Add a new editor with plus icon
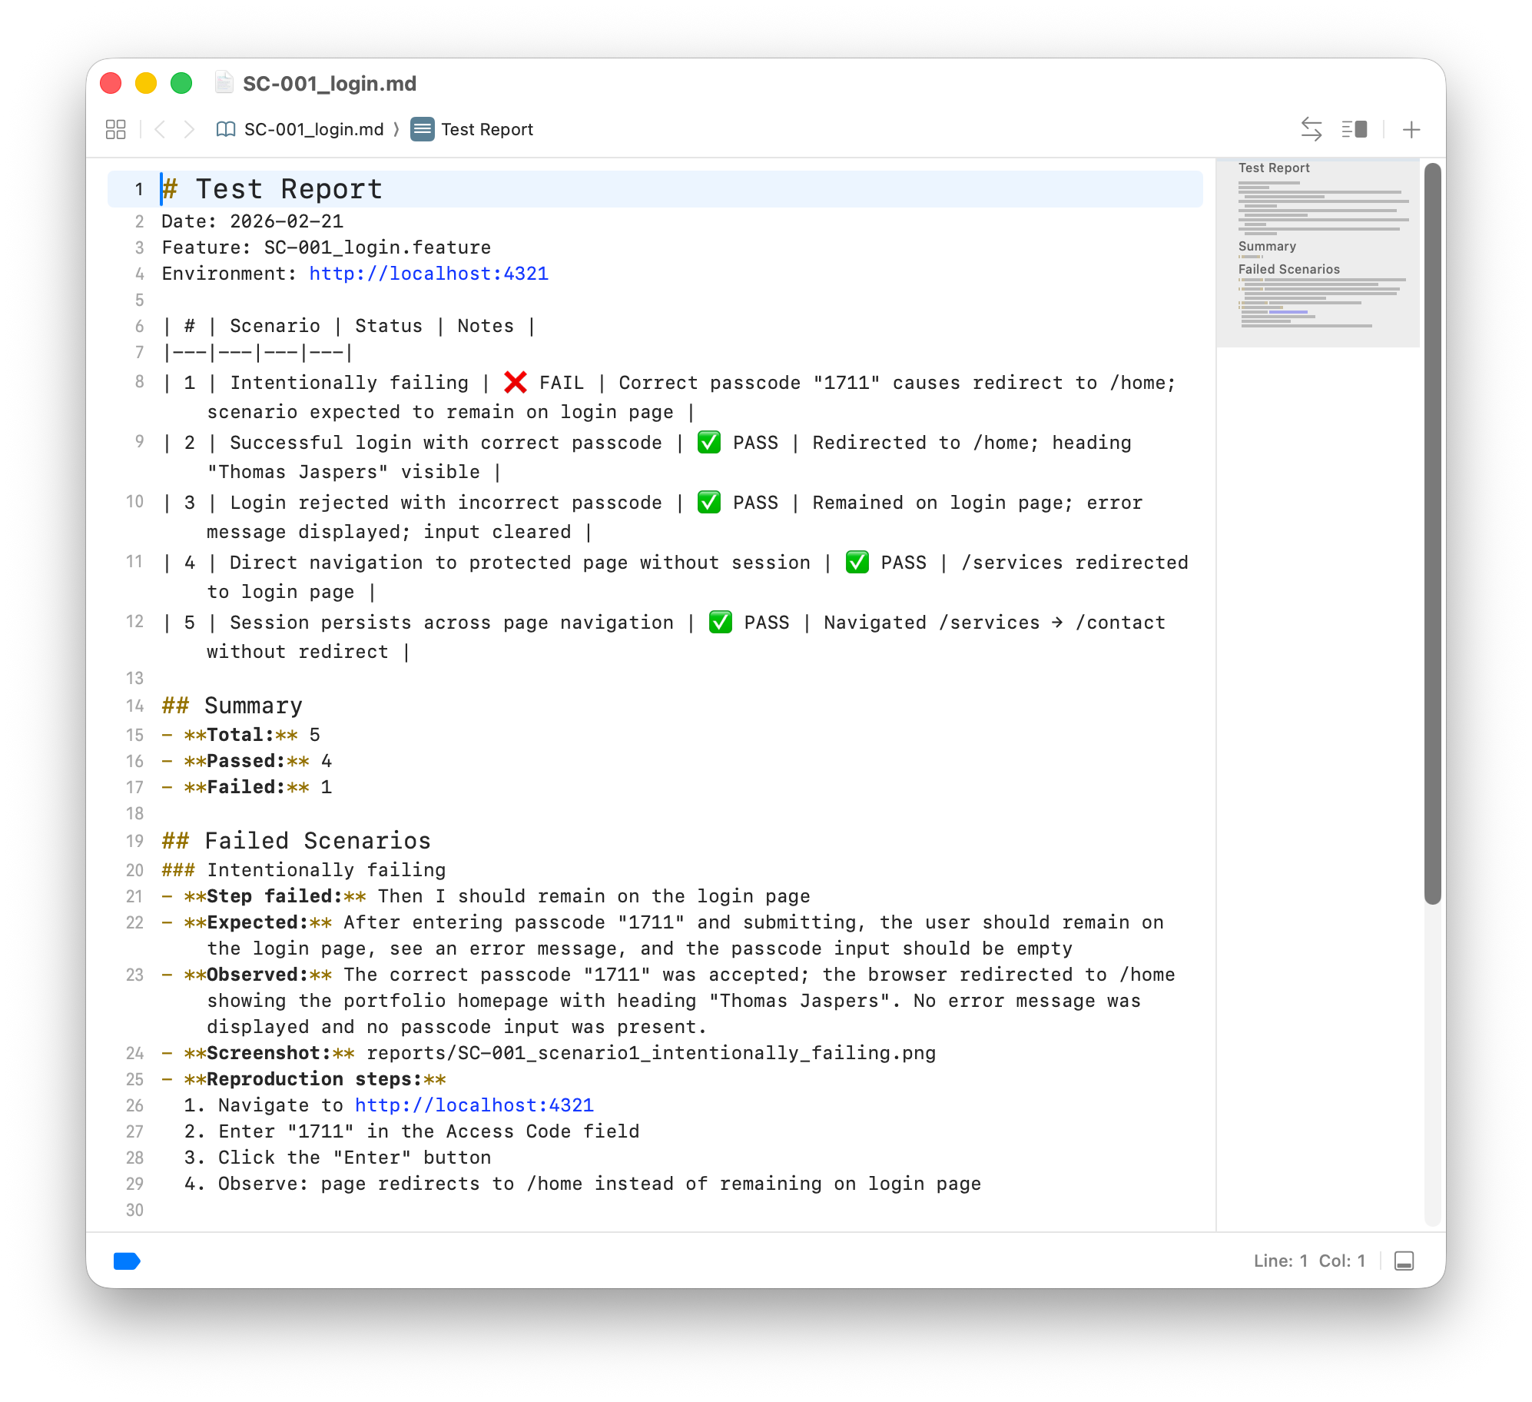The image size is (1532, 1402). (1411, 129)
